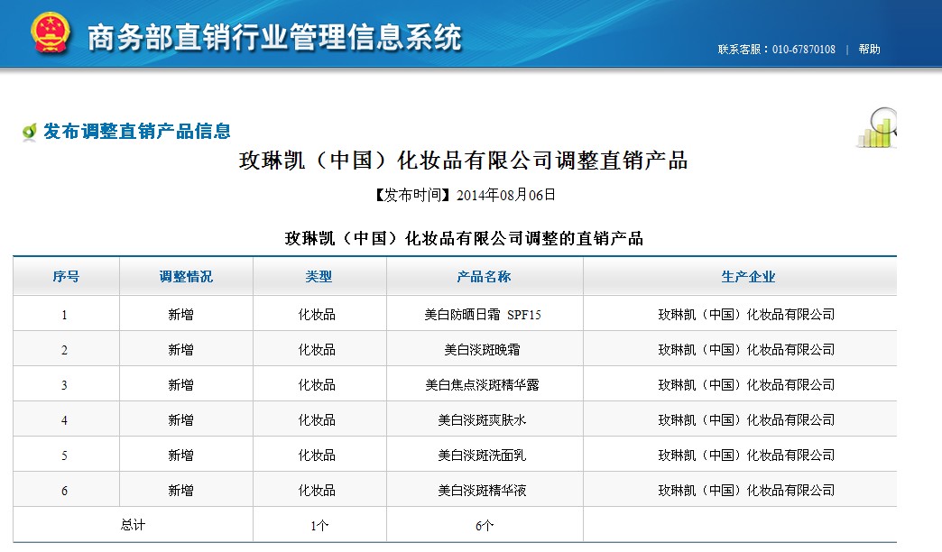This screenshot has width=942, height=552.
Task: Select product 美白淡斑晚霜
Action: pos(483,350)
